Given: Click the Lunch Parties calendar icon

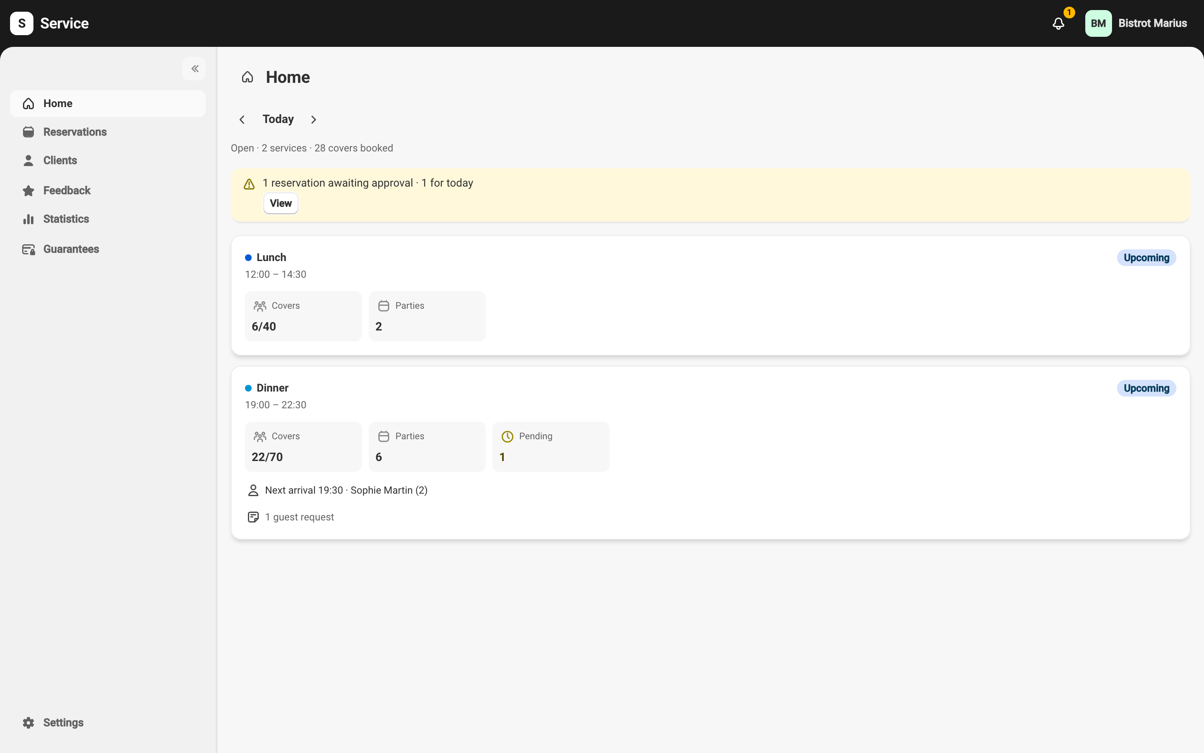Looking at the screenshot, I should point(384,306).
